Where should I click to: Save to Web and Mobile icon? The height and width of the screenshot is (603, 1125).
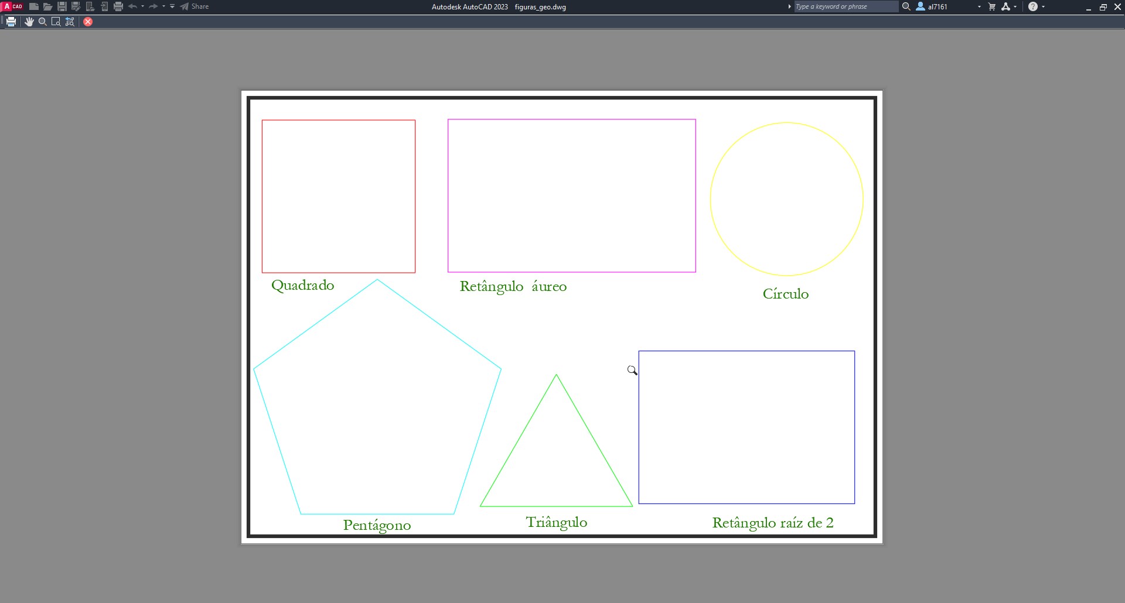[104, 6]
